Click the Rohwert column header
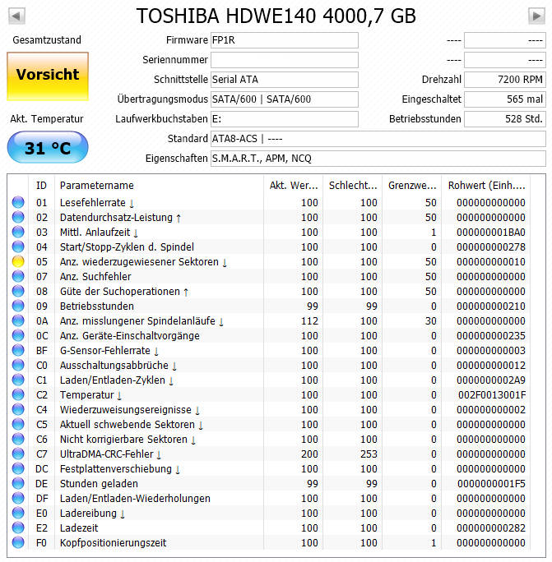Image resolution: width=552 pixels, height=562 pixels. 486,186
